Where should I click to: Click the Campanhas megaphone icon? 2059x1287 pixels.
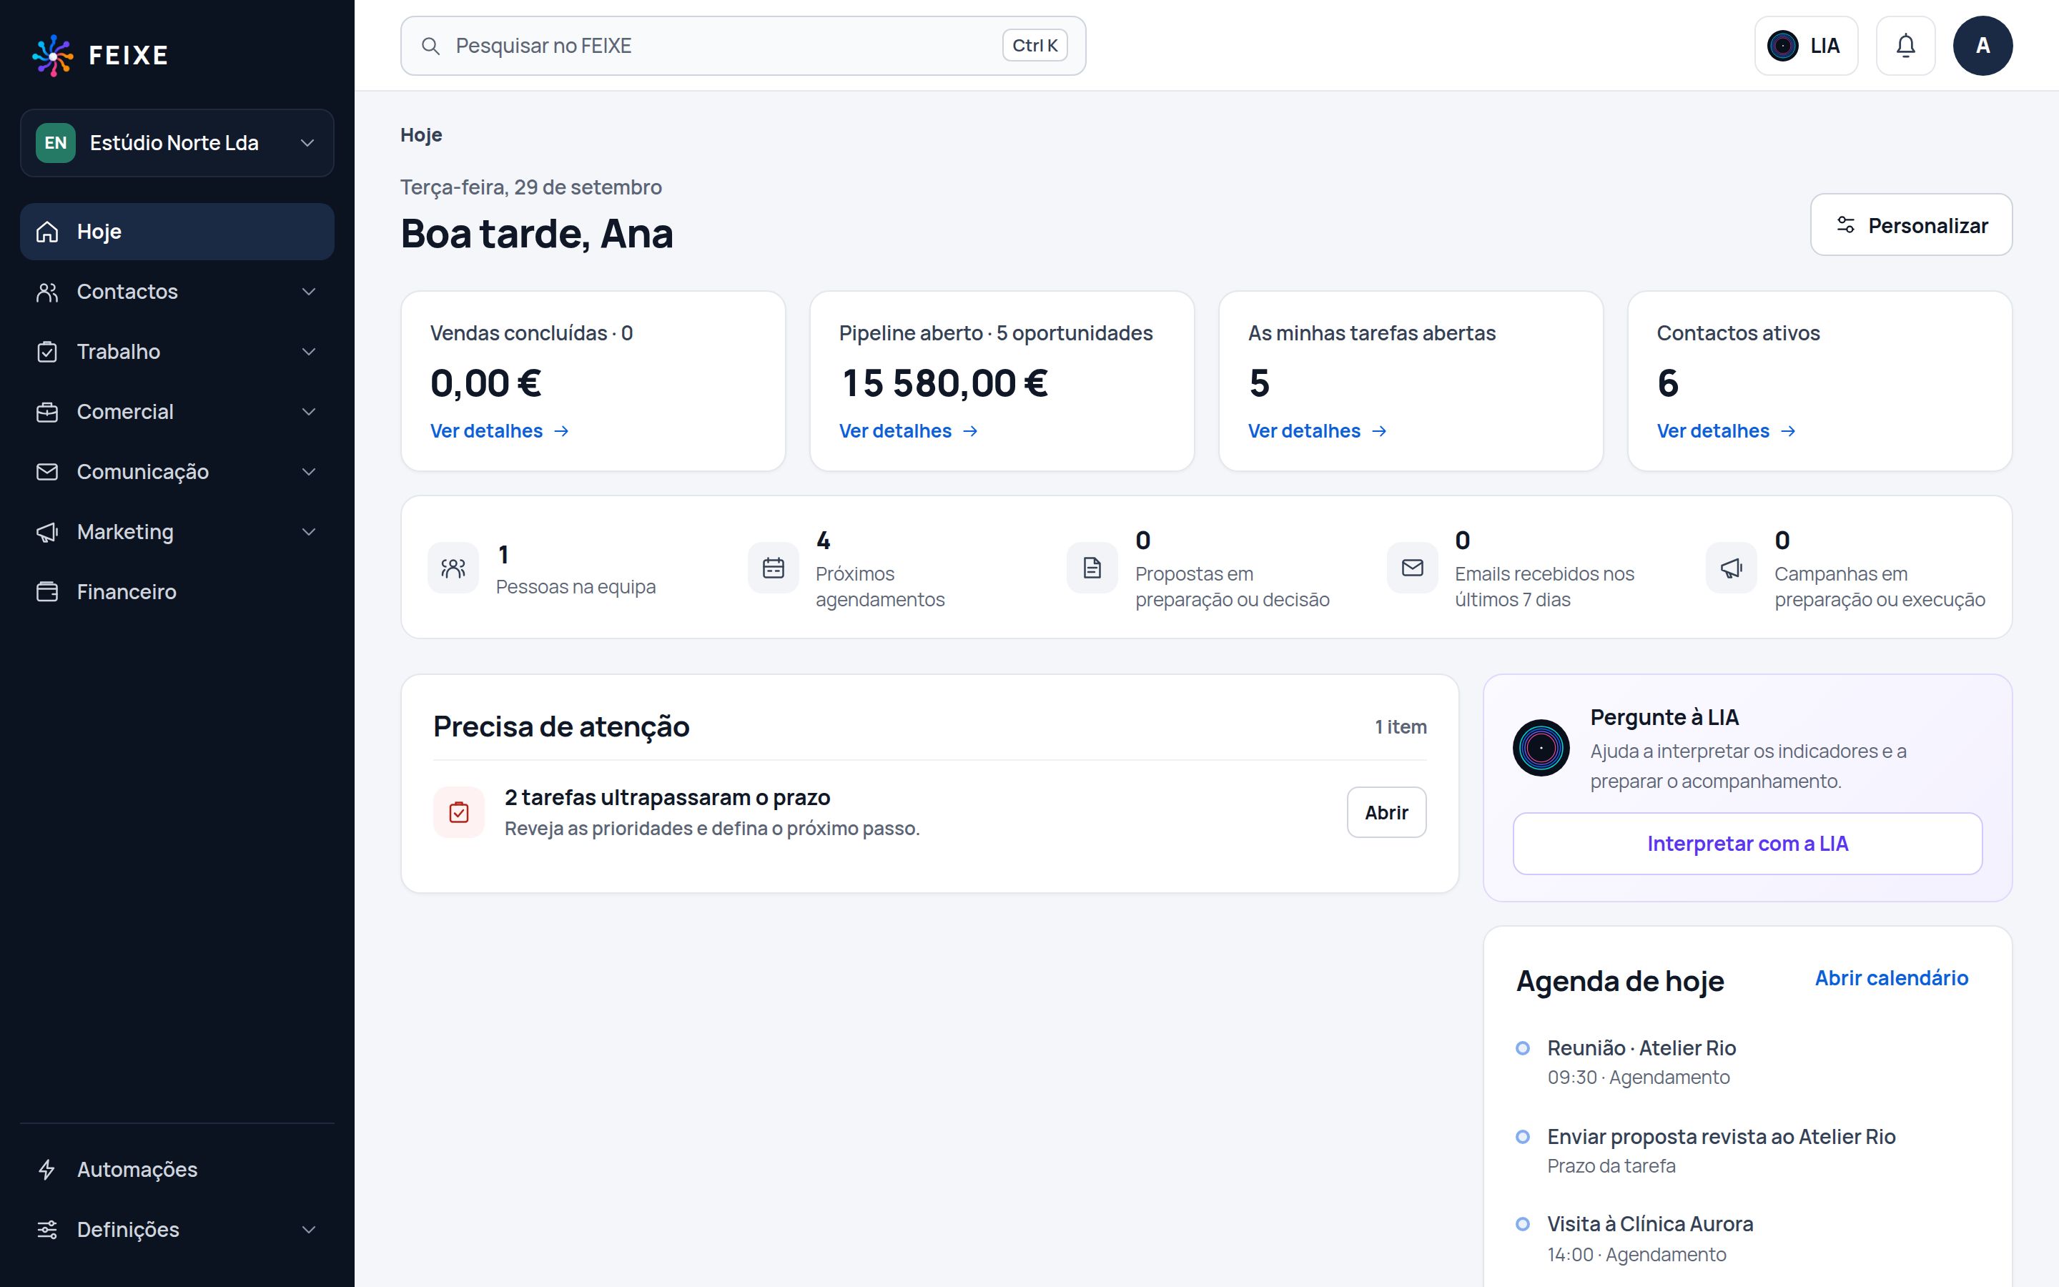pyautogui.click(x=1731, y=568)
